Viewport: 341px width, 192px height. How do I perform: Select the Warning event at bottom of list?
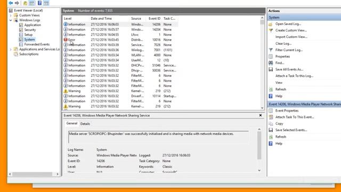coord(120,107)
